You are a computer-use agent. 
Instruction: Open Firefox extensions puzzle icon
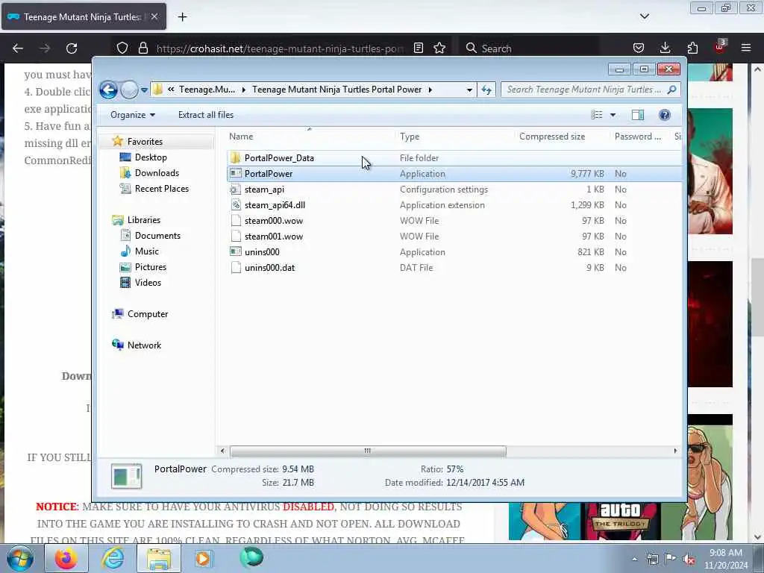pos(692,48)
